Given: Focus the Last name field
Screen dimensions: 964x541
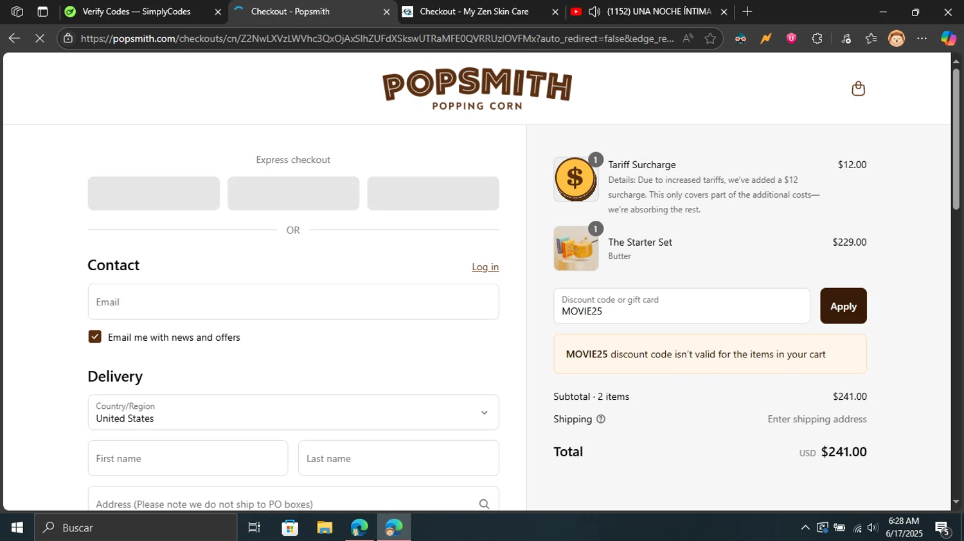Looking at the screenshot, I should coord(398,458).
